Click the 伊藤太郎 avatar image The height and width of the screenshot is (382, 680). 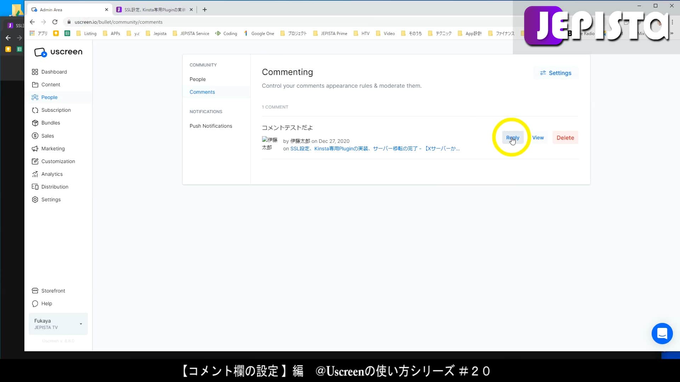tap(270, 144)
